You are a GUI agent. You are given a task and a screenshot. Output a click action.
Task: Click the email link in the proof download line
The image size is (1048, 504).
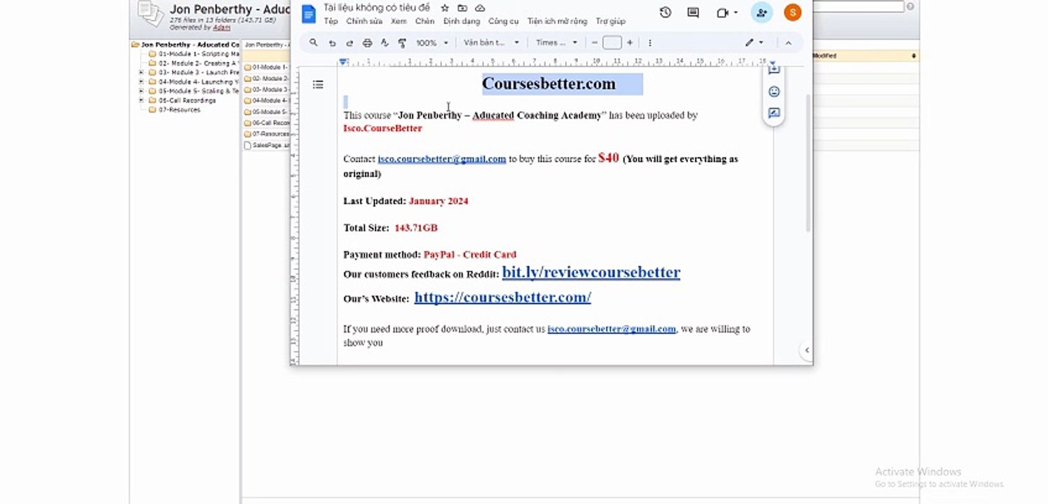pyautogui.click(x=612, y=329)
